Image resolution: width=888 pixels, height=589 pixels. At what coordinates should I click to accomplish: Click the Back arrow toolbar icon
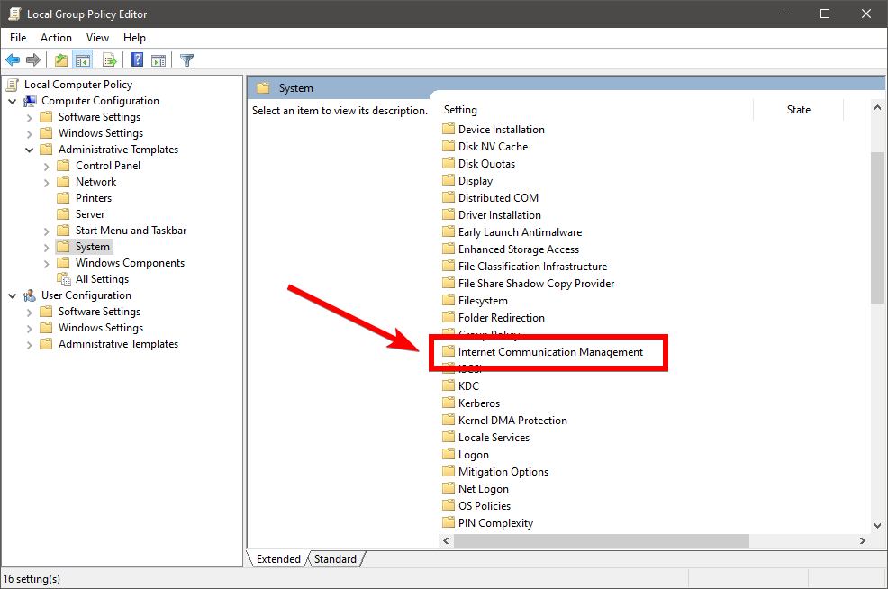coord(13,60)
